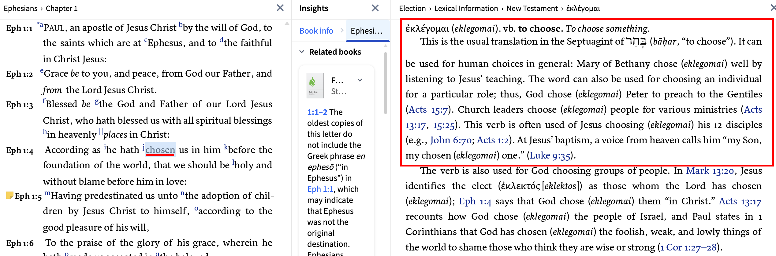Image resolution: width=776 pixels, height=256 pixels.
Task: Click the Insights scrollbar
Action: coord(386,83)
